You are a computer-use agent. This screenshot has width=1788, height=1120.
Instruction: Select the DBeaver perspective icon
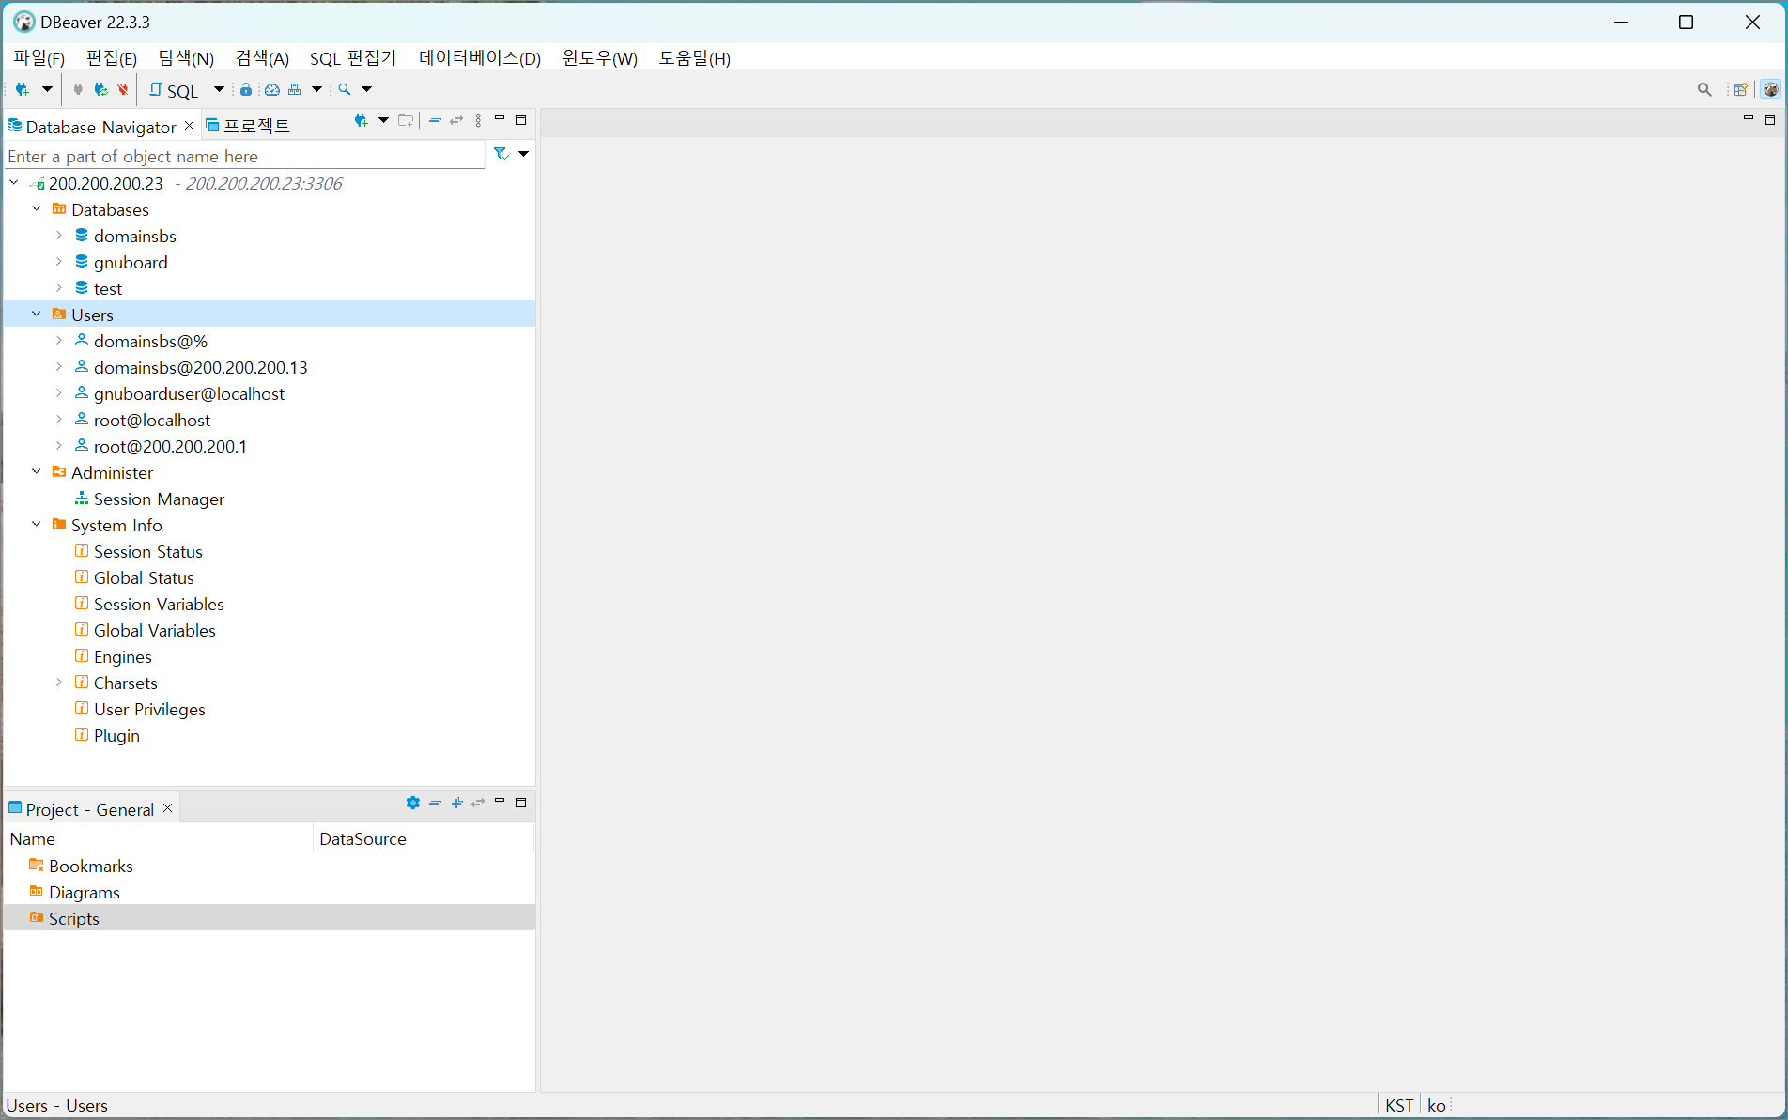coord(1771,89)
